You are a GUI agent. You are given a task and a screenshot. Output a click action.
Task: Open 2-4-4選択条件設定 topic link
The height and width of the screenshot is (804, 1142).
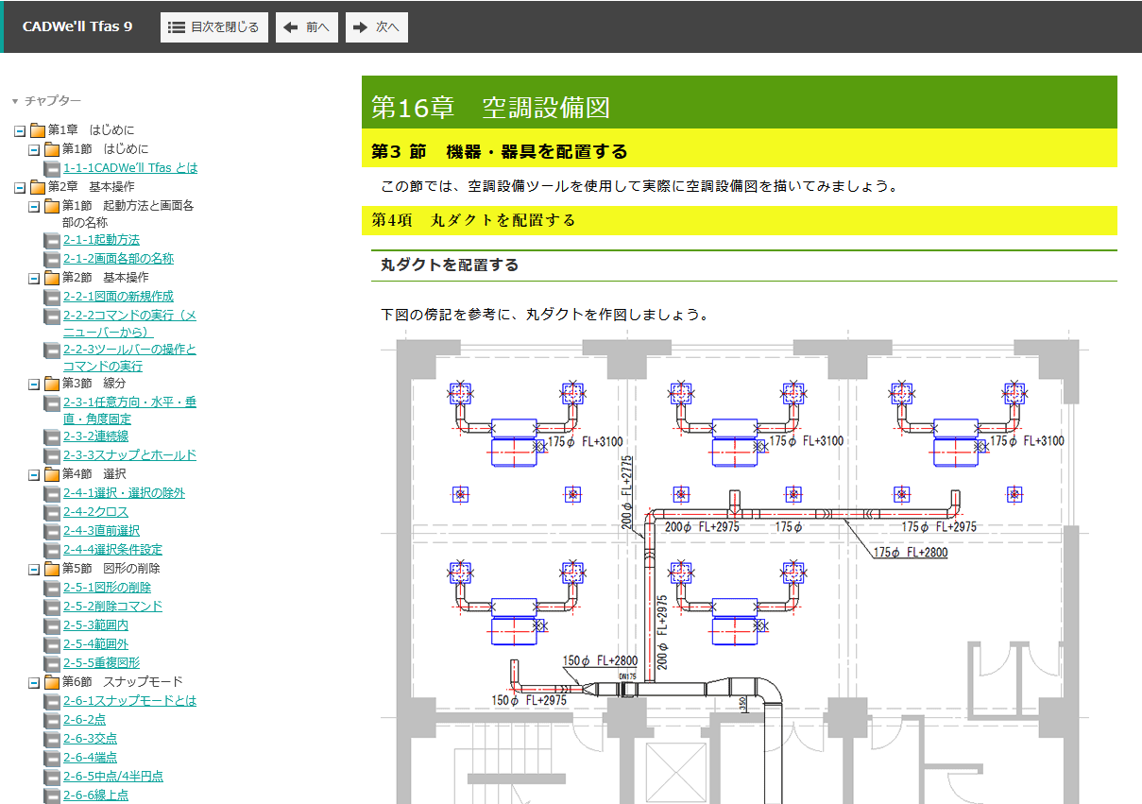112,550
